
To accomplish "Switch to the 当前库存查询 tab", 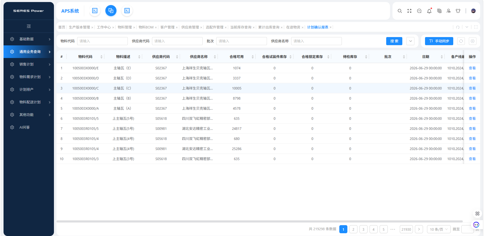I will (241, 27).
